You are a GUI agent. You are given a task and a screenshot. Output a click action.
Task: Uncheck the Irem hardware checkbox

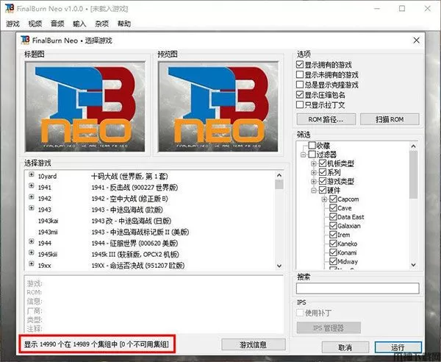(x=333, y=235)
